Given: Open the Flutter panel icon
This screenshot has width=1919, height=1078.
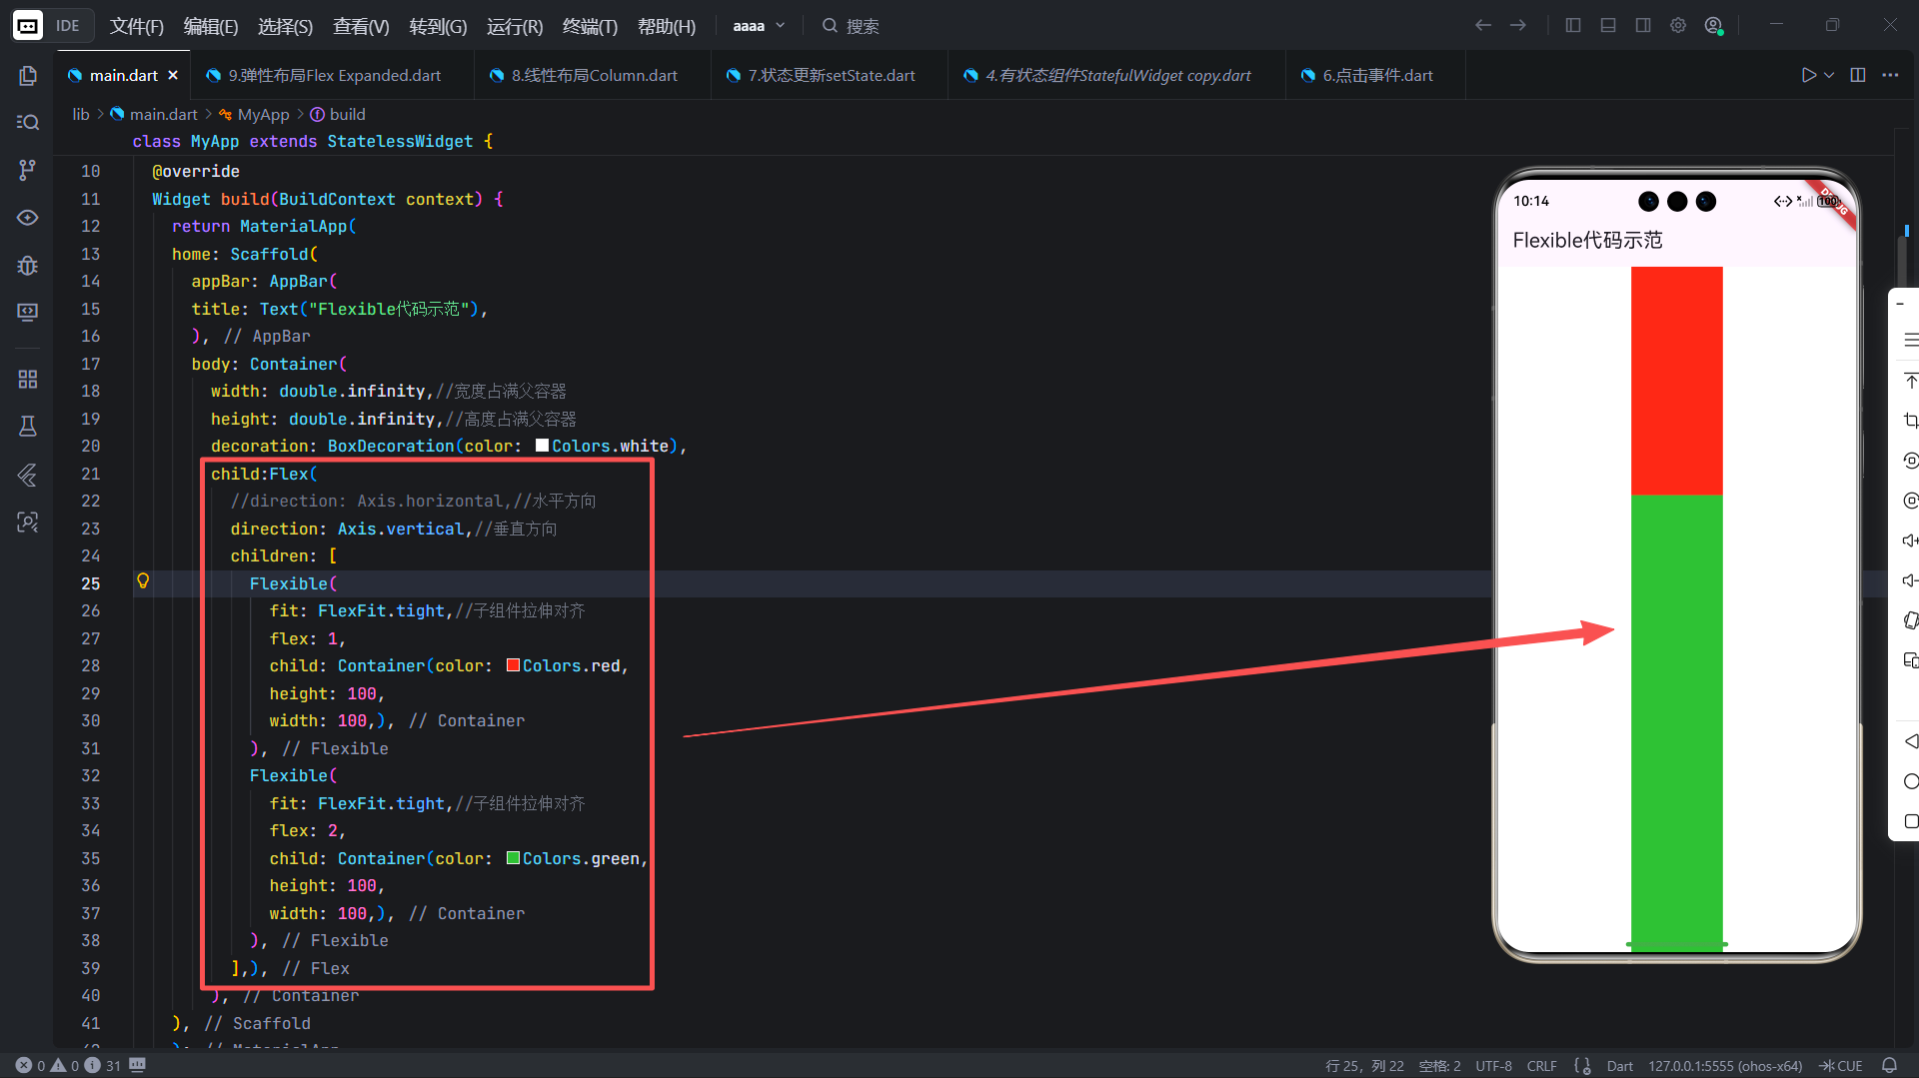Looking at the screenshot, I should [27, 475].
